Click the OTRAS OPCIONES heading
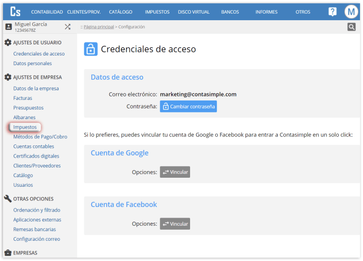Screen dimensions: 363x261 [33, 199]
